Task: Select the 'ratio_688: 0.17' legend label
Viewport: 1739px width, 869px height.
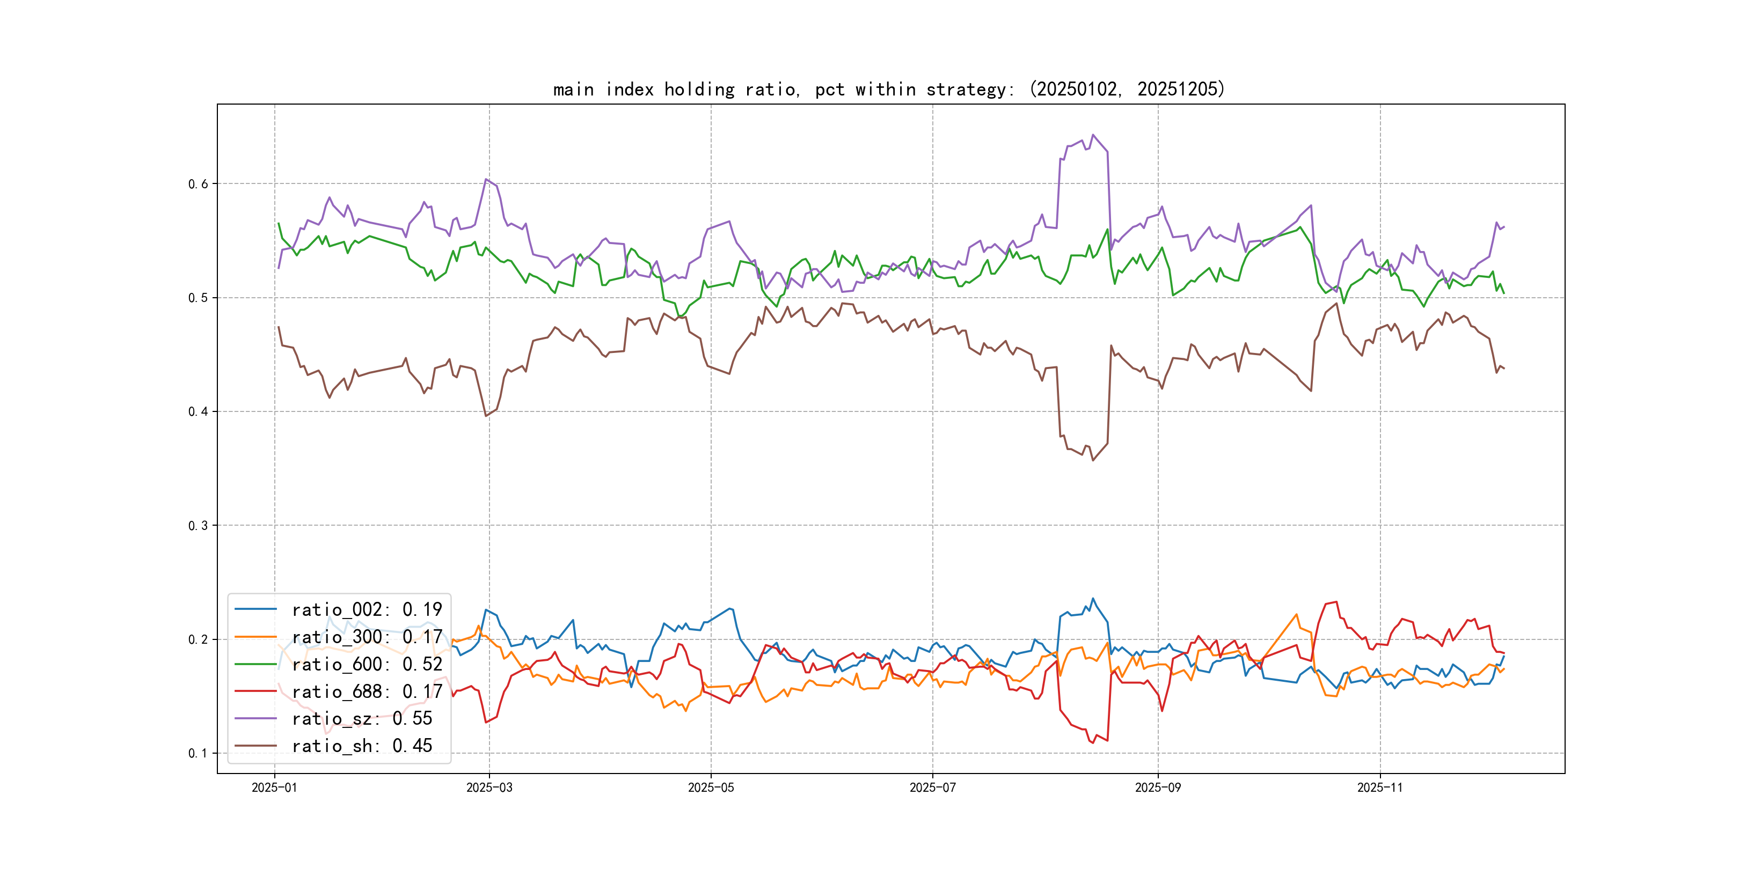Action: (x=367, y=691)
